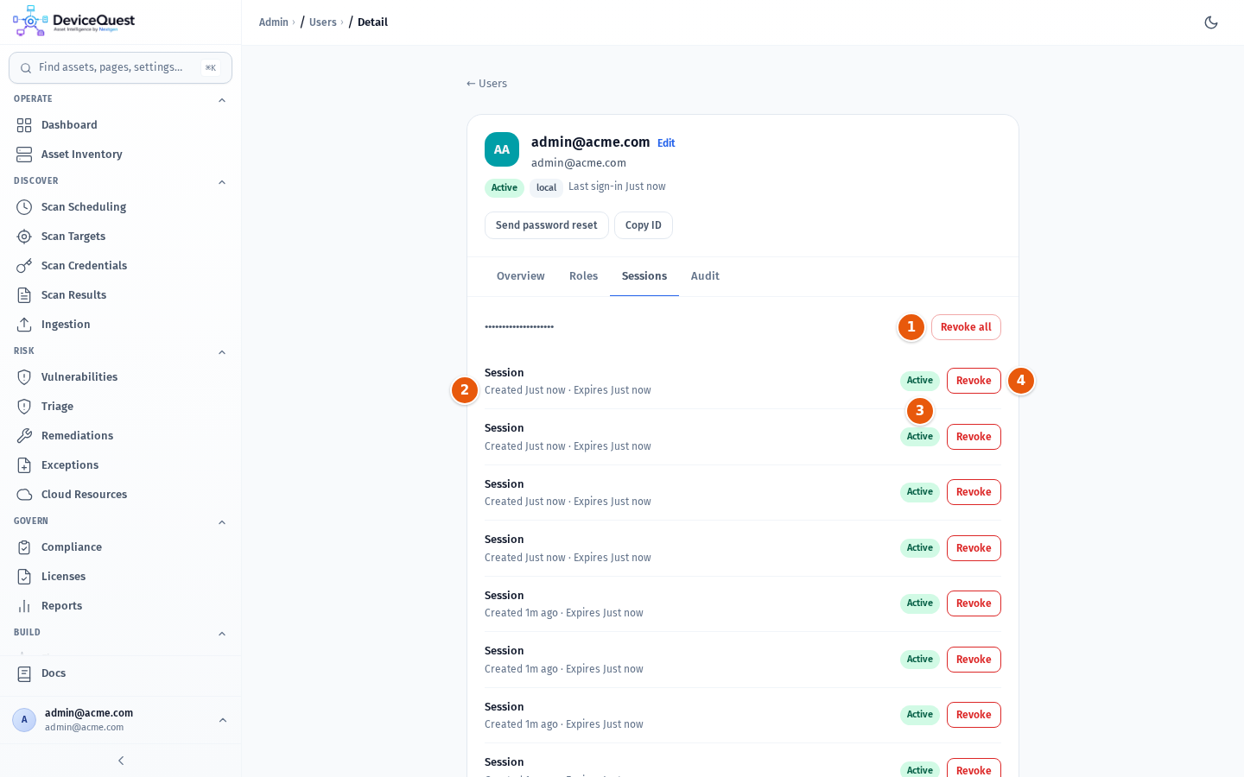1244x777 pixels.
Task: Toggle dark mode moon icon
Action: (x=1211, y=22)
